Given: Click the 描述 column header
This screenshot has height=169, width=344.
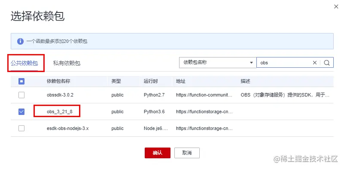Looking at the screenshot, I should (x=245, y=81).
